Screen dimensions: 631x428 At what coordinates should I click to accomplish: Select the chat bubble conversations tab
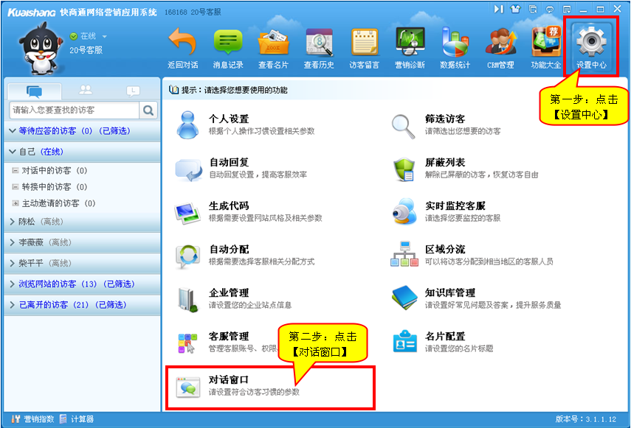point(35,91)
